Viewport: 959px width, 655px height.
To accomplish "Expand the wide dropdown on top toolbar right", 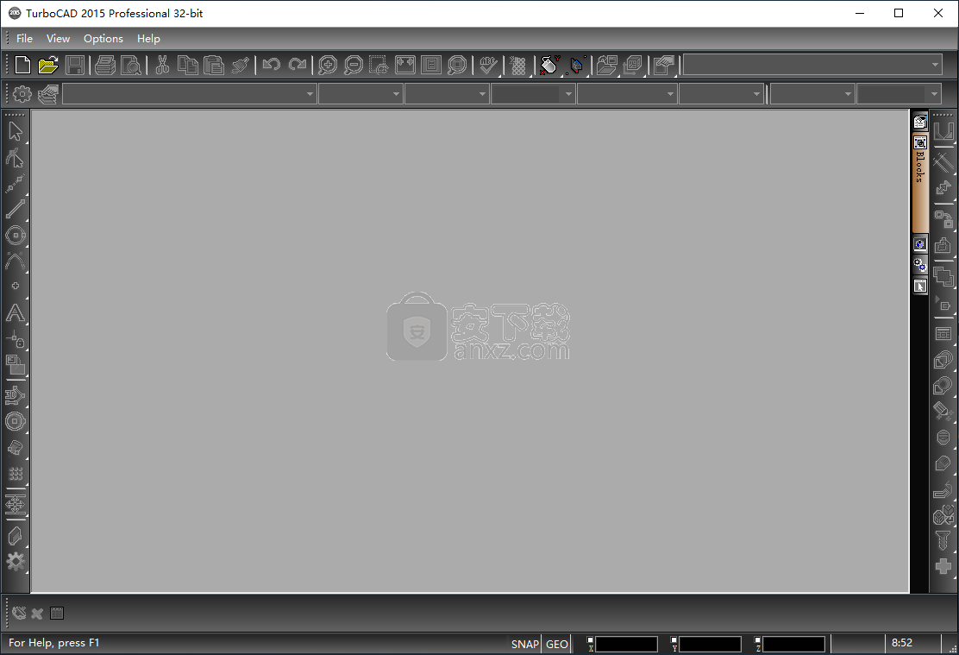I will 935,65.
